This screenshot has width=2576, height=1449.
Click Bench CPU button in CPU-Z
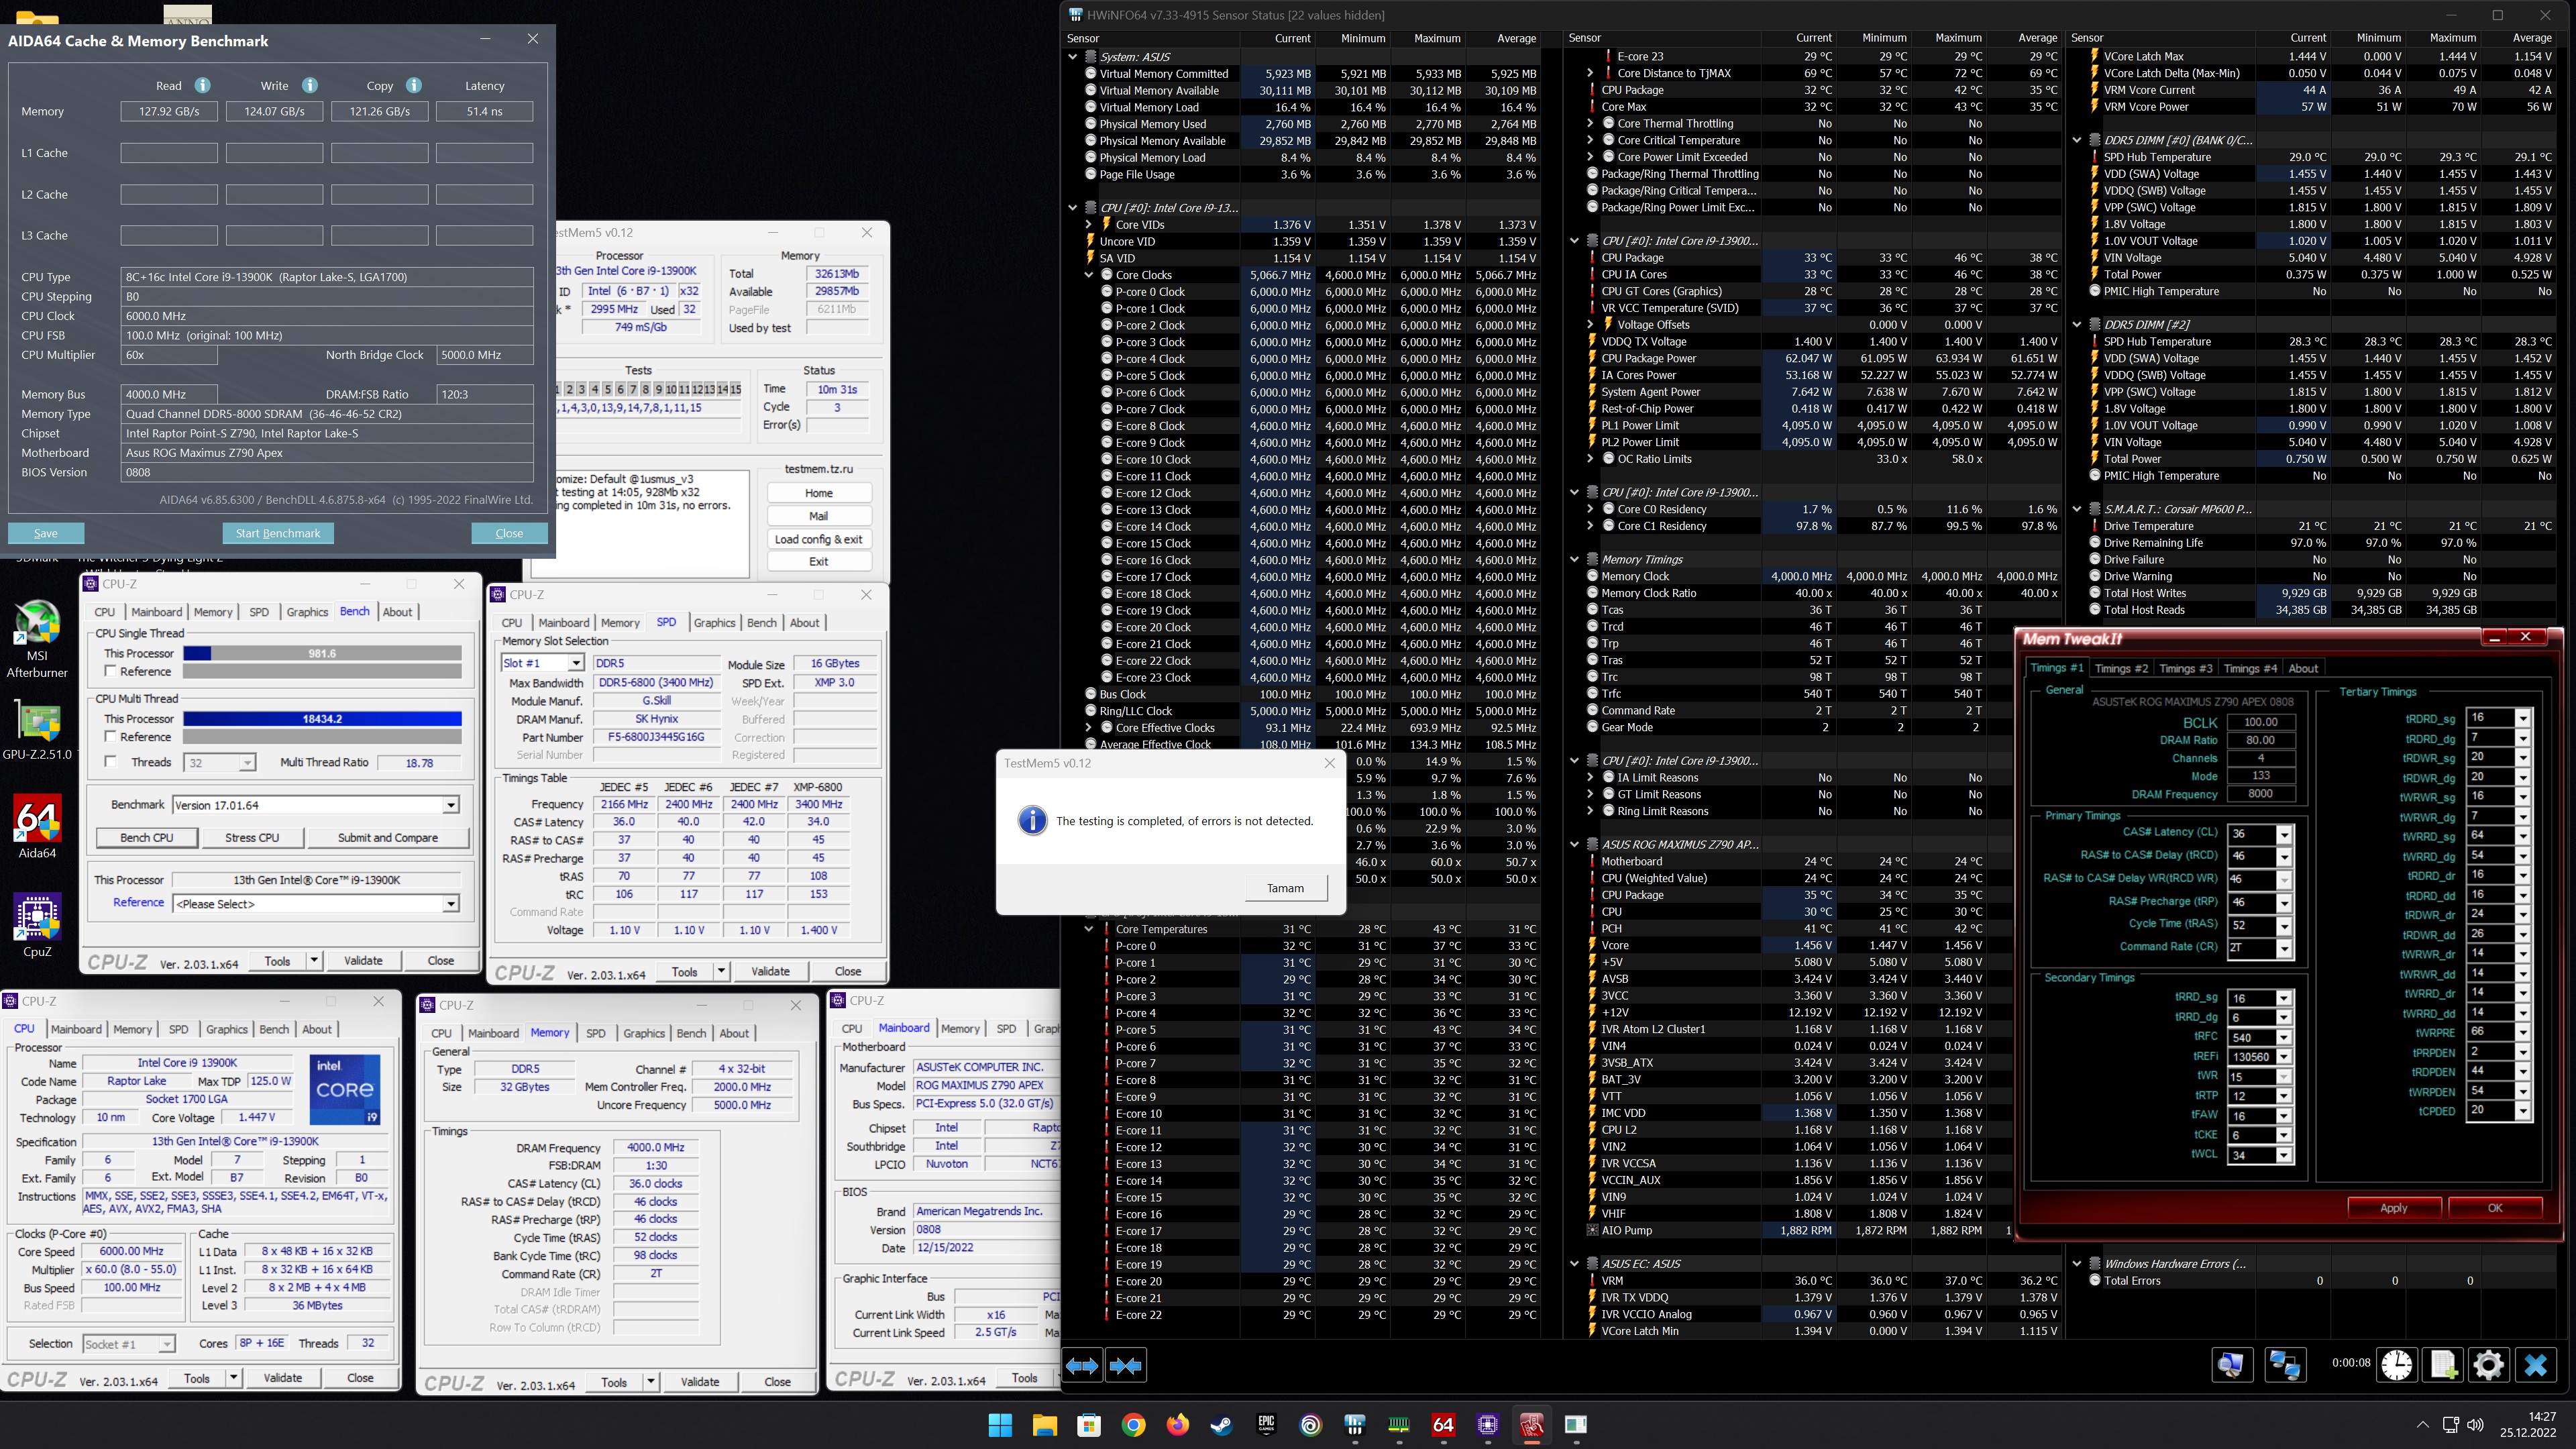[146, 837]
